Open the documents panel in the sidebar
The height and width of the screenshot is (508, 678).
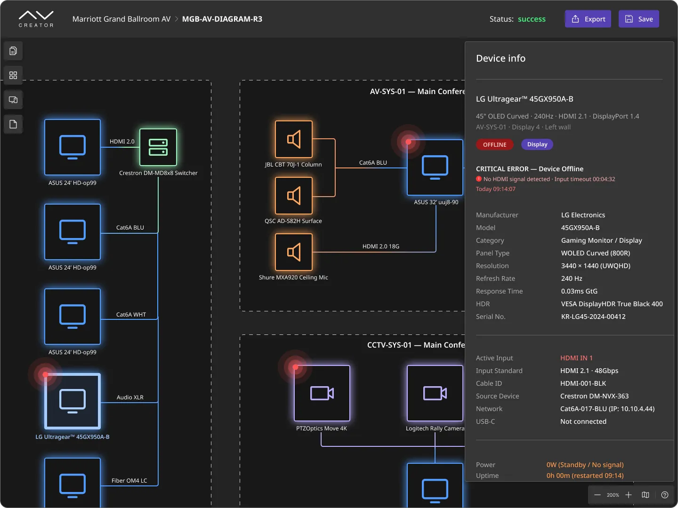(13, 51)
